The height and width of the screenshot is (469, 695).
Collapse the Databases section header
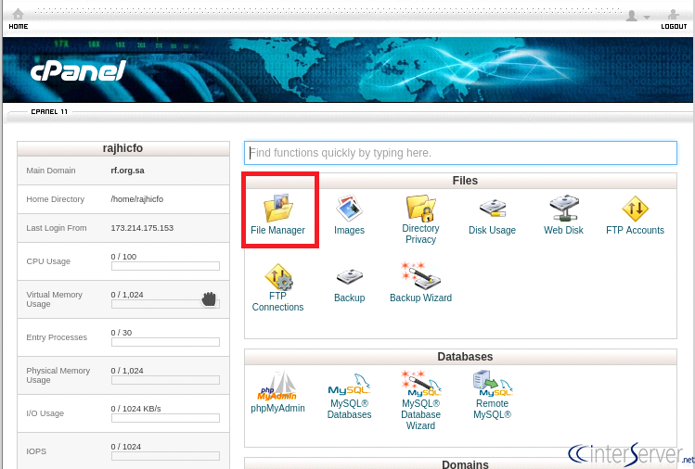(x=460, y=357)
